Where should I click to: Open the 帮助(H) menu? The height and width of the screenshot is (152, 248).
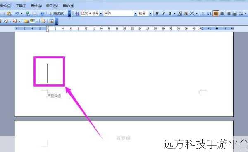[68, 6]
